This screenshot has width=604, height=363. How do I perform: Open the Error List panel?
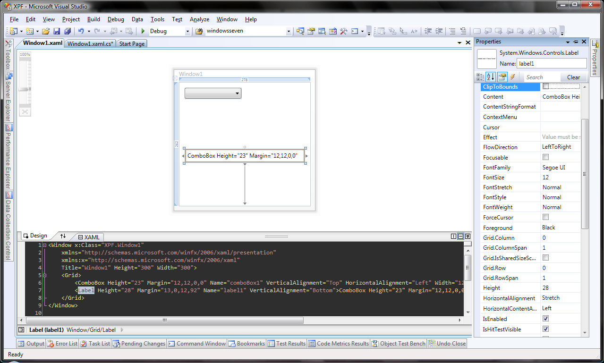pos(62,344)
